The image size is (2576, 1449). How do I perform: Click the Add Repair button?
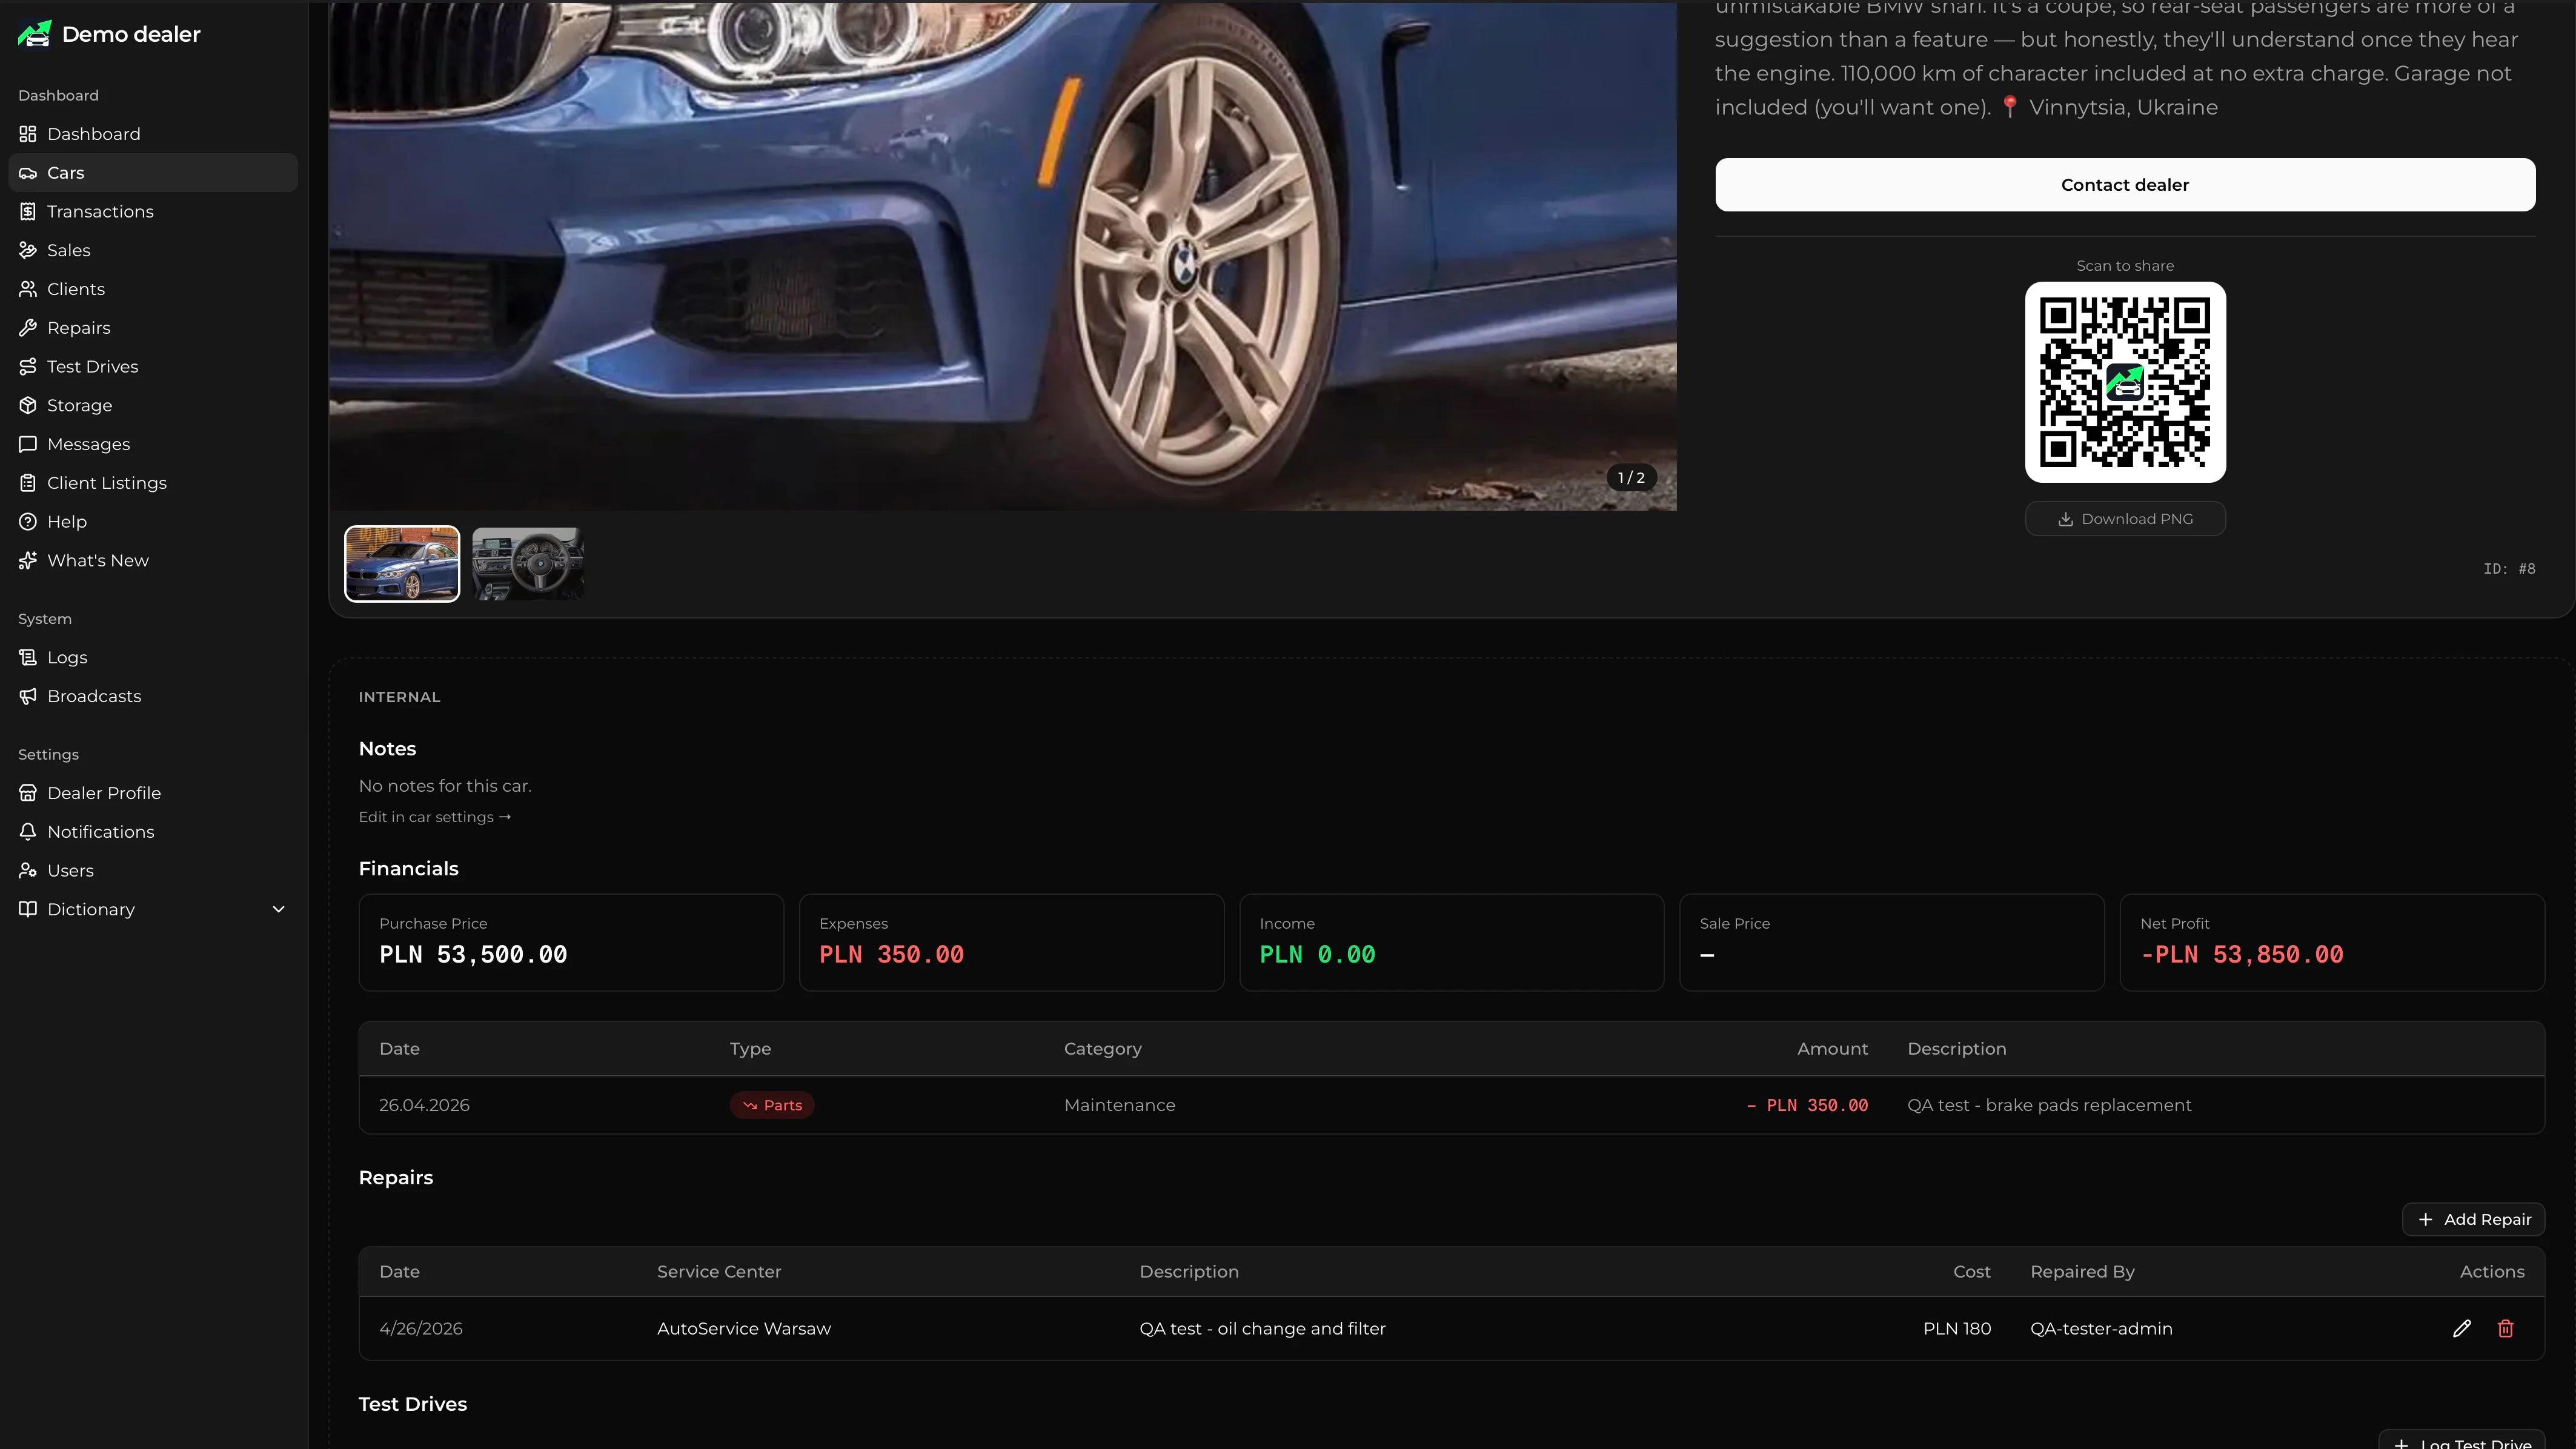[2473, 1220]
